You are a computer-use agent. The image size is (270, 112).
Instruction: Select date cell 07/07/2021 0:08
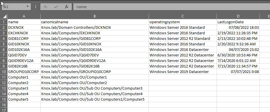pos(238,72)
